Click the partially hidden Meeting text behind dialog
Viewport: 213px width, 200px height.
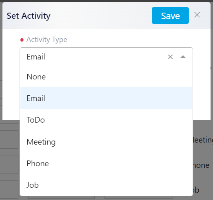tap(203, 140)
